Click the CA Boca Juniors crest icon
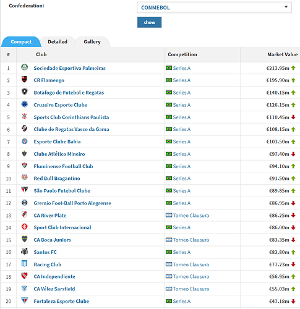 [x=25, y=239]
